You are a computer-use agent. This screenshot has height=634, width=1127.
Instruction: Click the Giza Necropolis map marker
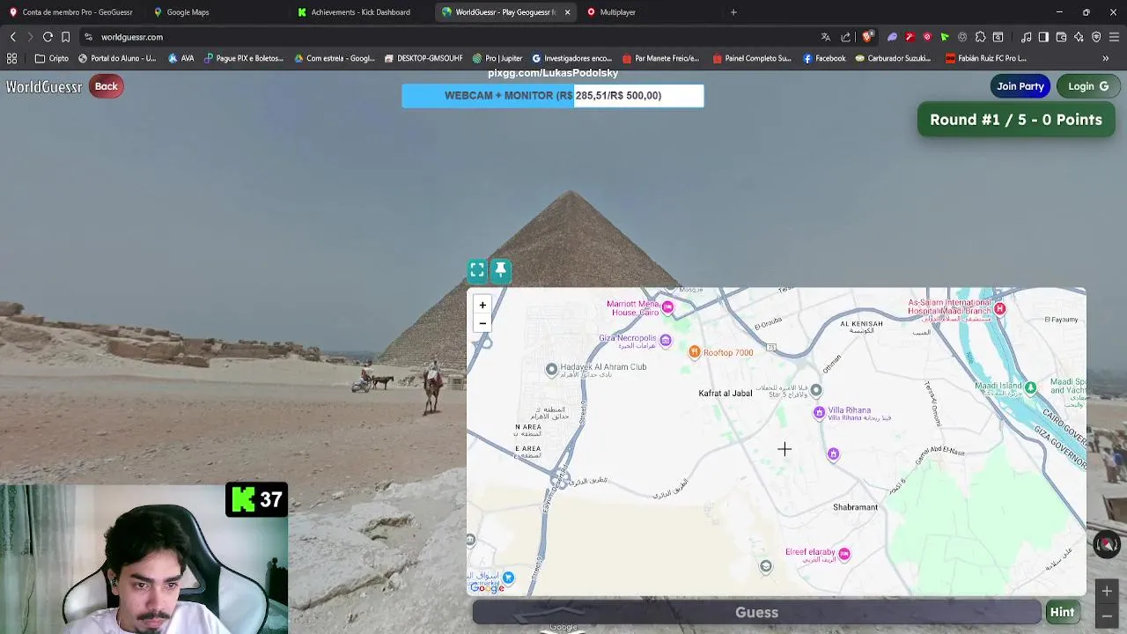click(x=666, y=340)
